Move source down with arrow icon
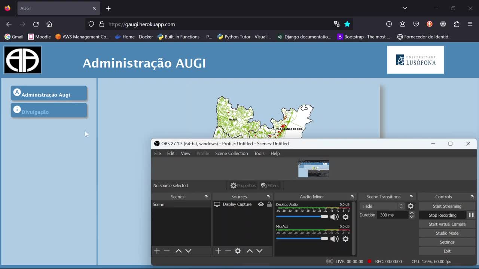Screen dimensions: 479x269 point(259,251)
